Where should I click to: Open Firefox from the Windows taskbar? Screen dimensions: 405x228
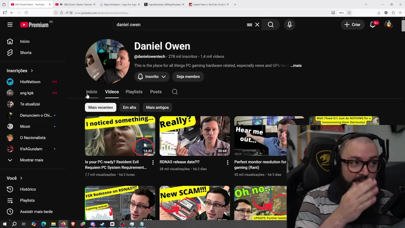[x=63, y=224]
